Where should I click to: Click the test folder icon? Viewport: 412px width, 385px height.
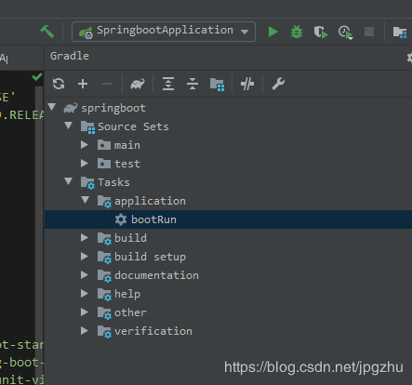pos(104,164)
